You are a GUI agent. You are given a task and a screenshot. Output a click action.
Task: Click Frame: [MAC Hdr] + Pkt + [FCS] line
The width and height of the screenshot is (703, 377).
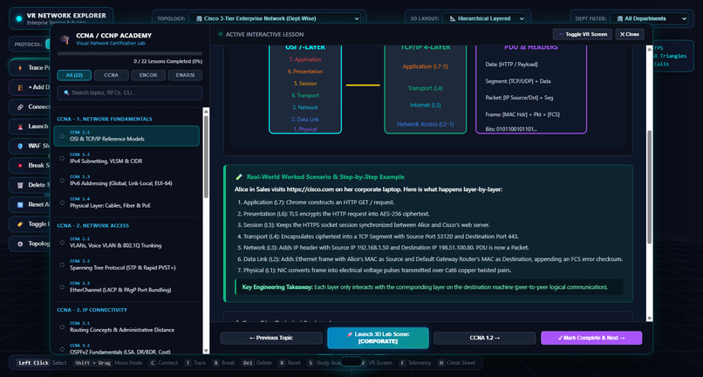[522, 114]
